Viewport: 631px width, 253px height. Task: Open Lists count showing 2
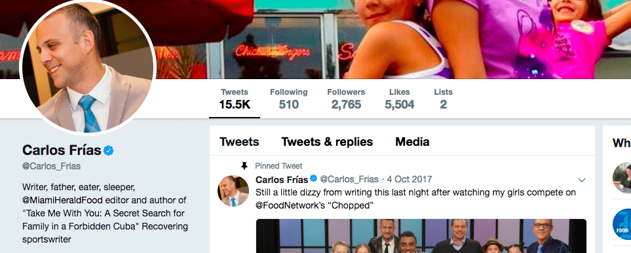coord(443,99)
